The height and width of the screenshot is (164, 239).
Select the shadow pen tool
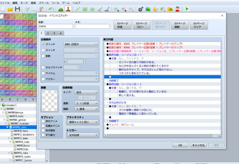click(x=107, y=9)
